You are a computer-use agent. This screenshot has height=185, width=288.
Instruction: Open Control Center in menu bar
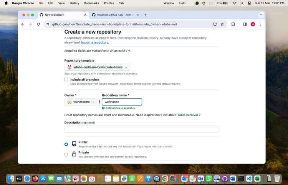pos(249,3)
